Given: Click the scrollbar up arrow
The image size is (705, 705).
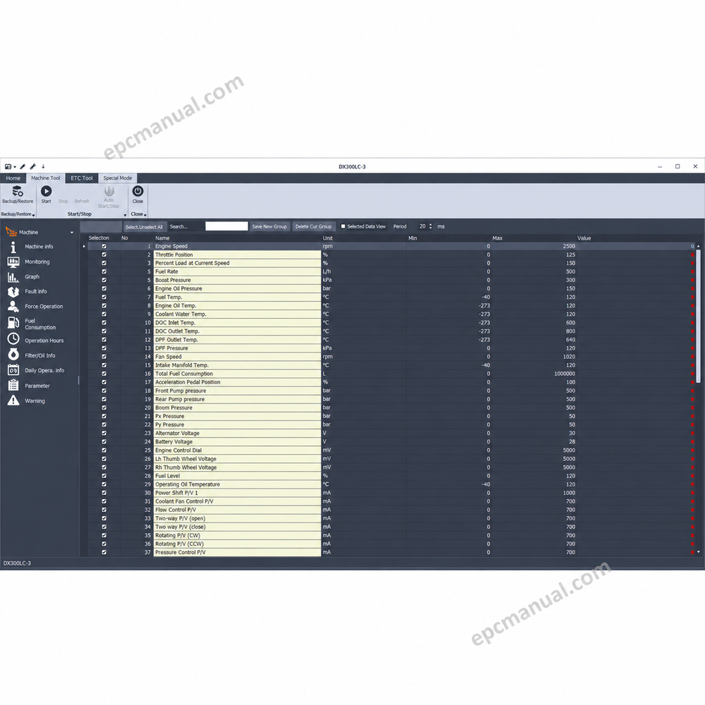Looking at the screenshot, I should [x=698, y=246].
